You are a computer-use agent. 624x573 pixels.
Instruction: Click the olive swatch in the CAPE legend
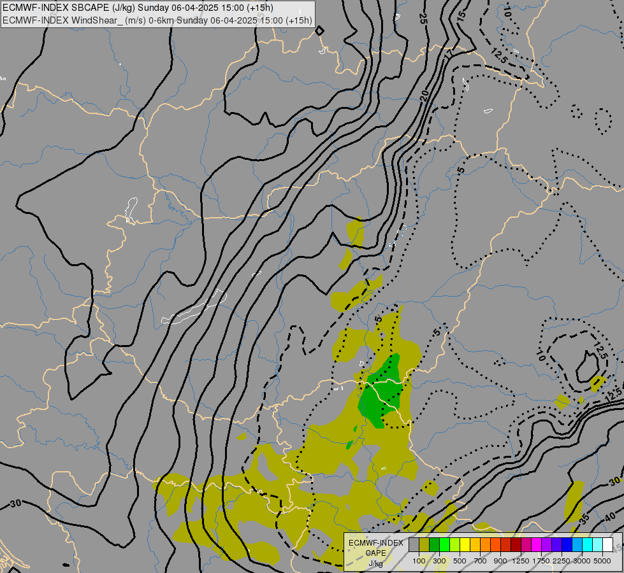pyautogui.click(x=424, y=544)
